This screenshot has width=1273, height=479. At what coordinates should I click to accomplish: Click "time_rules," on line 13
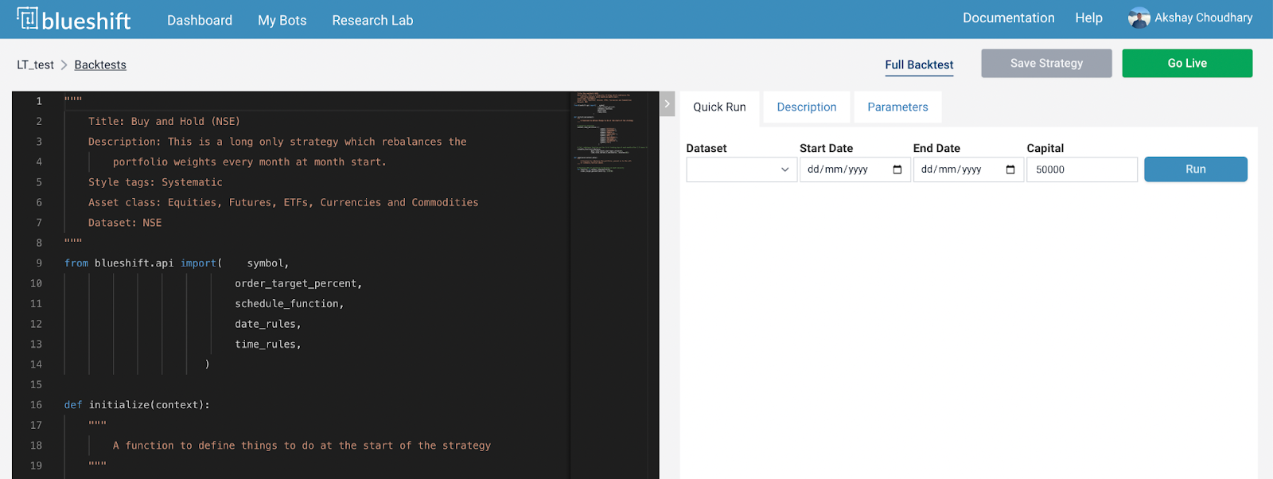pos(268,345)
